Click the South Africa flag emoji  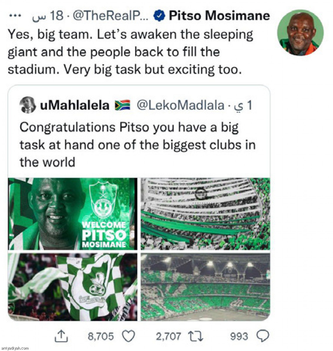coord(122,105)
